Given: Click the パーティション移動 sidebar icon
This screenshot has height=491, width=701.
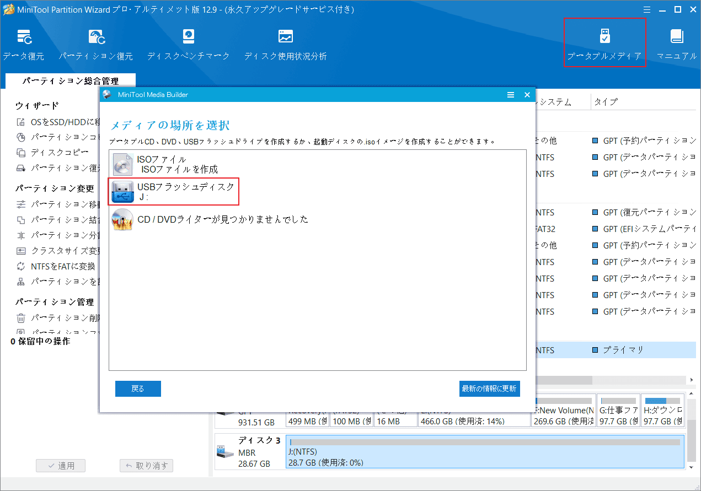Looking at the screenshot, I should point(21,204).
